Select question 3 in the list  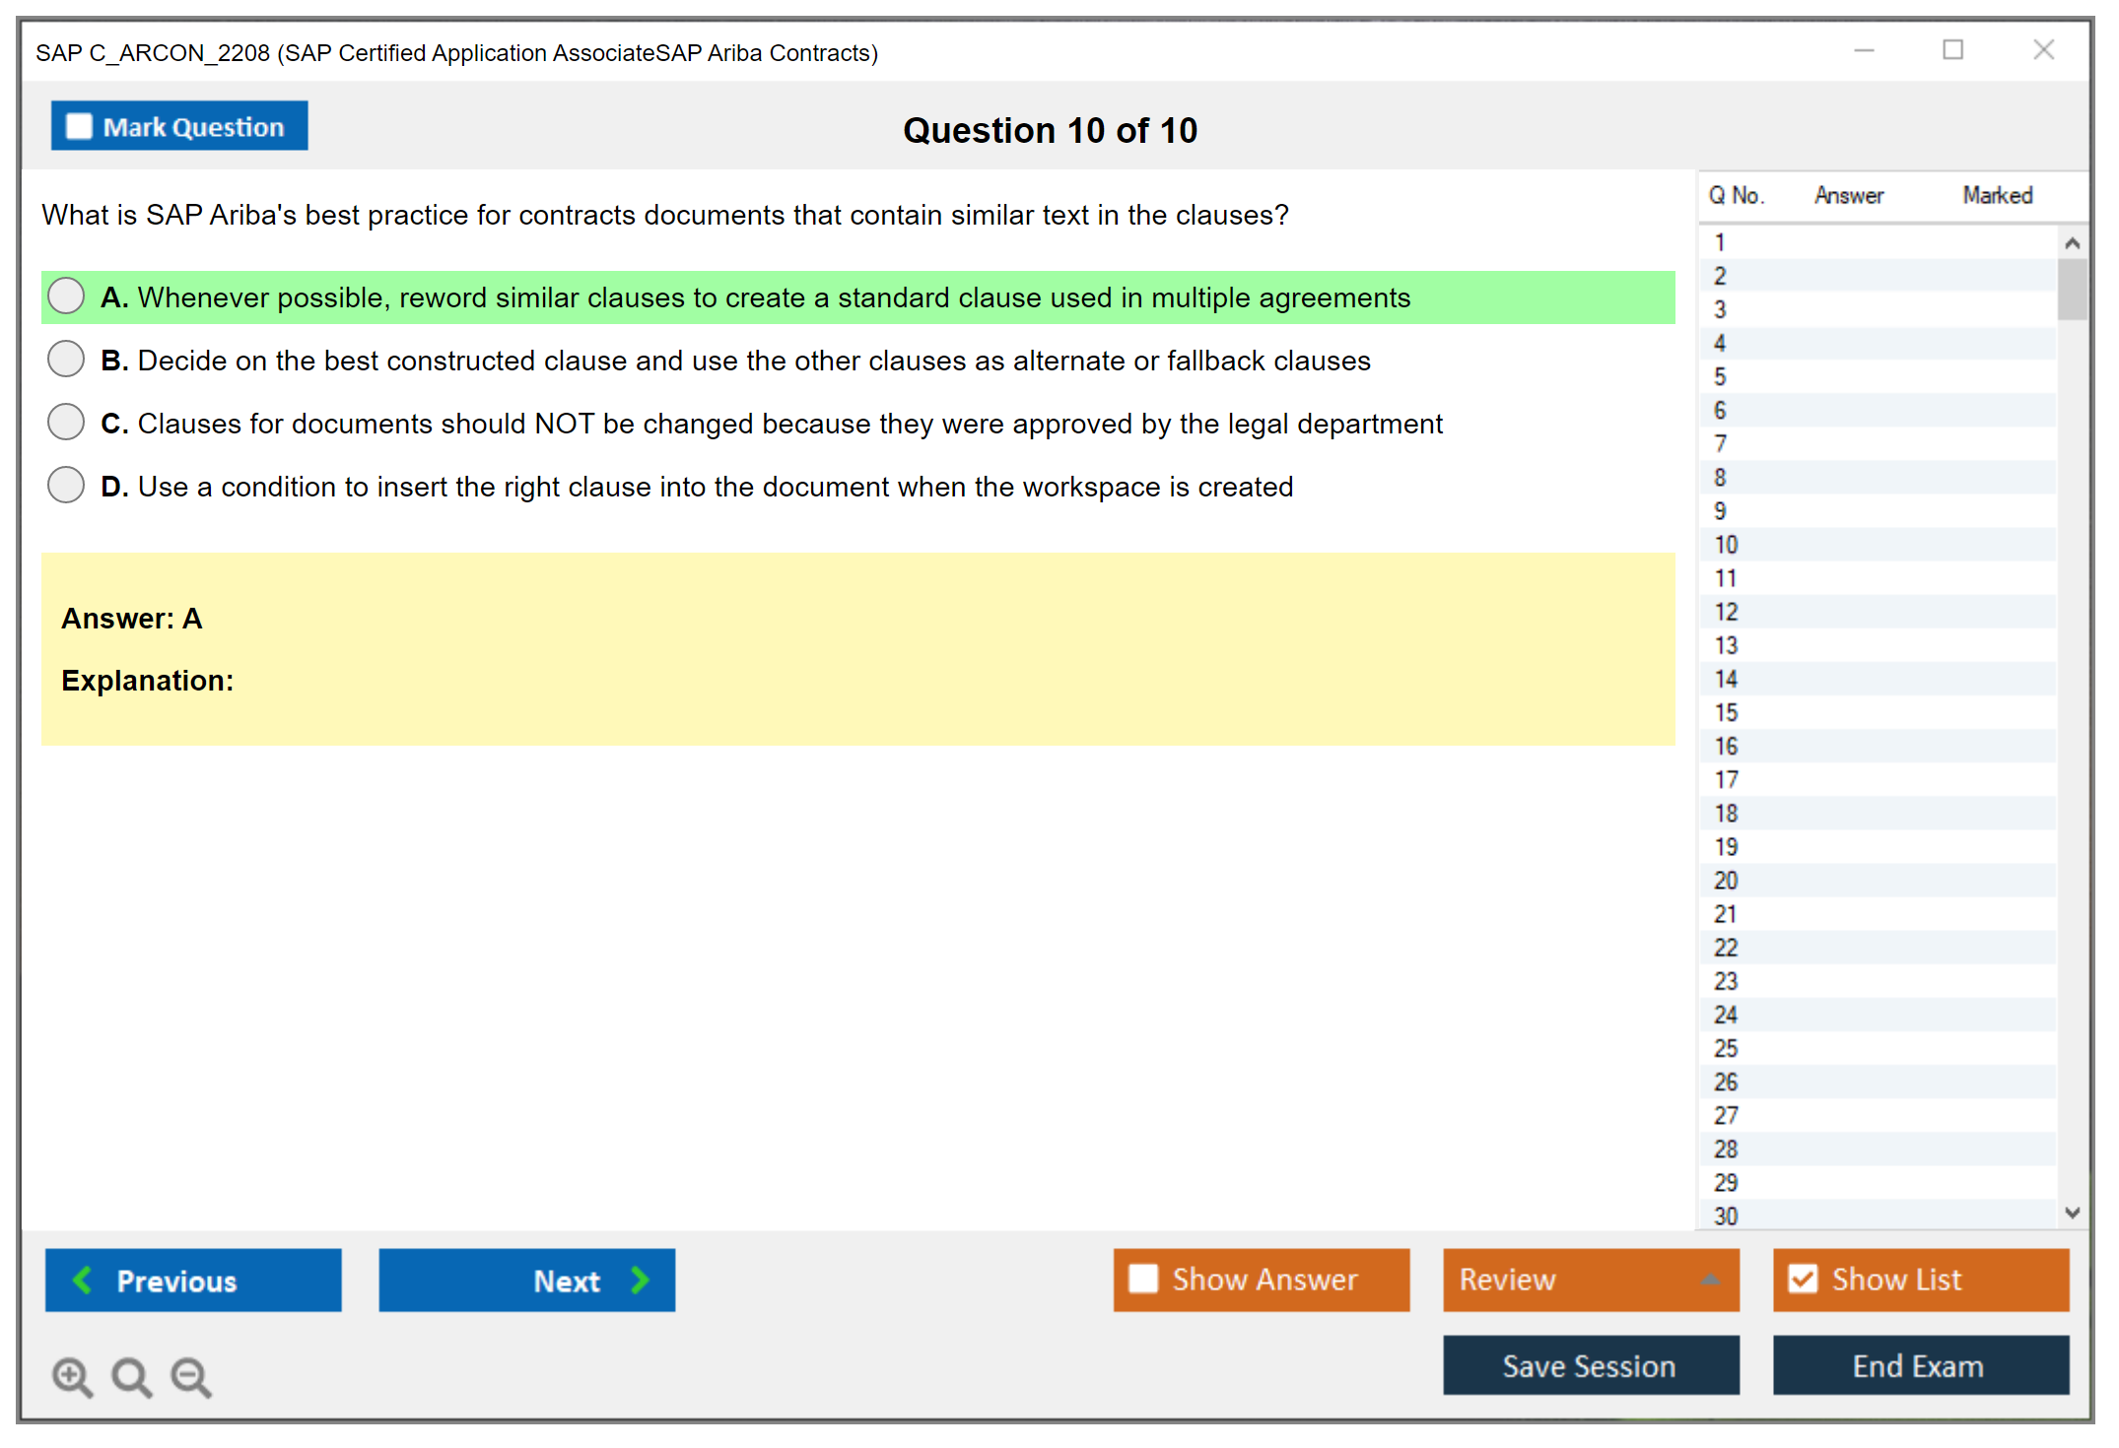[x=1720, y=309]
